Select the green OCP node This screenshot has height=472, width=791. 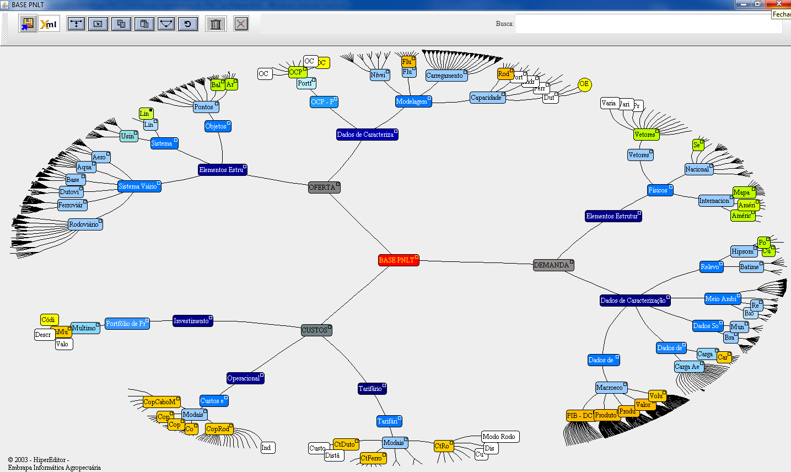pos(298,72)
